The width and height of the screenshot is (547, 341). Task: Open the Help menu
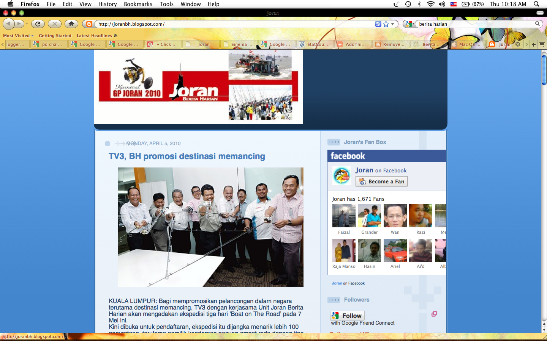point(213,4)
